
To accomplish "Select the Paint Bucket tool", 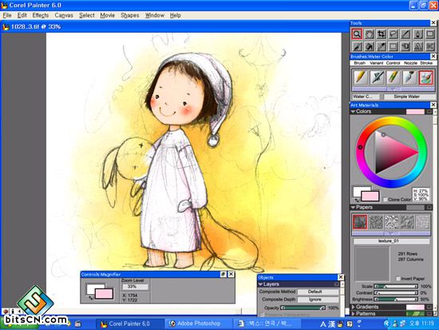I will (x=370, y=46).
